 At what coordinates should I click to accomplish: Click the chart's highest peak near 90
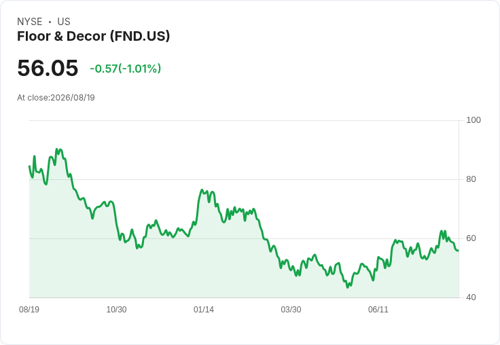(57, 149)
